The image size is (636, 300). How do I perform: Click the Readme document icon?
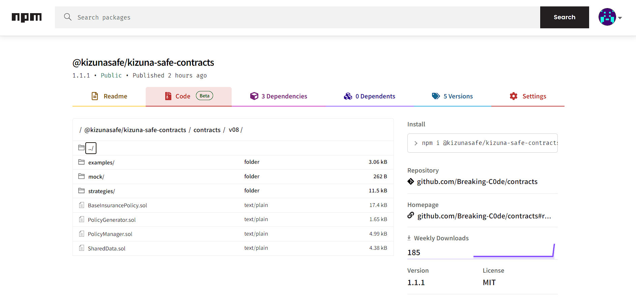(95, 96)
